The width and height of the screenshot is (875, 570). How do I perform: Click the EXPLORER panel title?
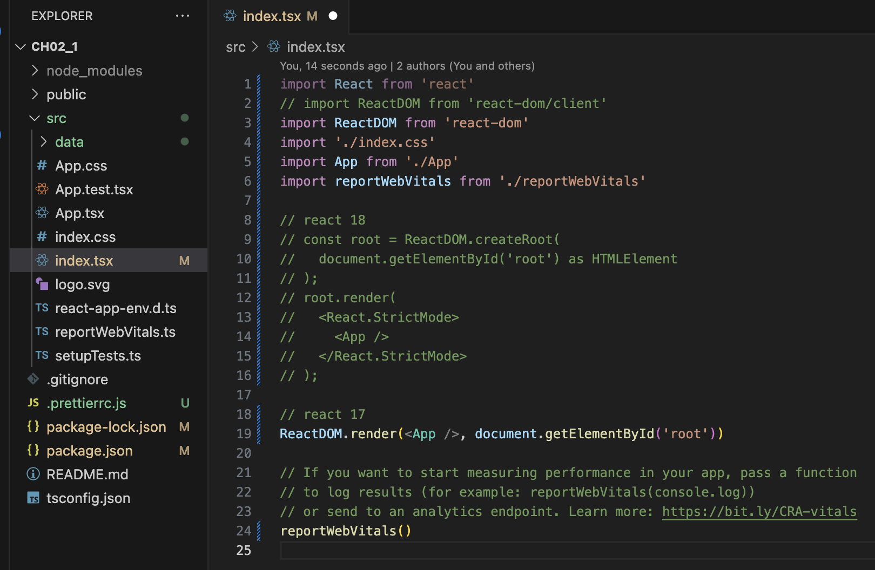click(62, 16)
